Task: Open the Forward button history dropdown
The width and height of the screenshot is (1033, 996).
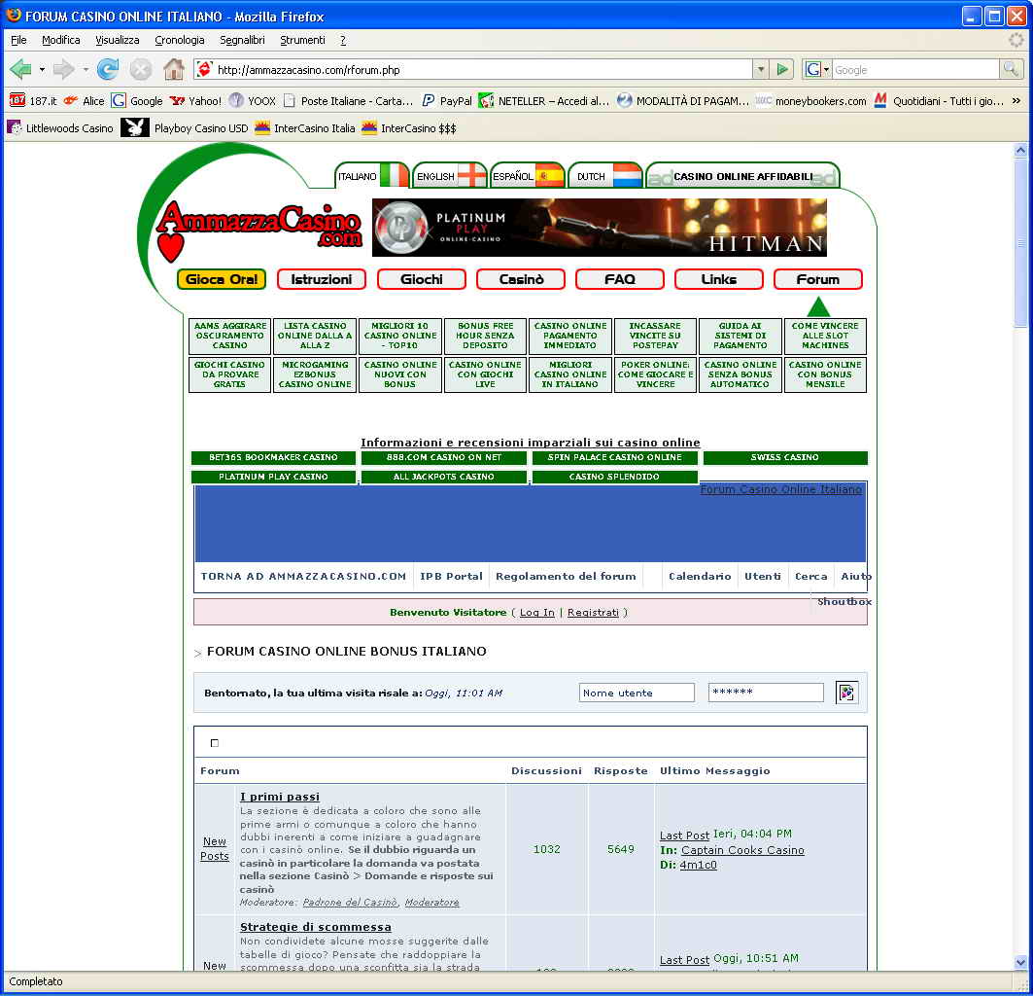Action: [85, 69]
